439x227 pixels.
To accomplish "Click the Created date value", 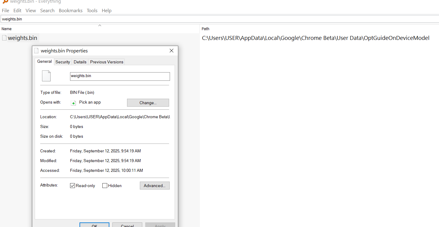I will pos(105,151).
